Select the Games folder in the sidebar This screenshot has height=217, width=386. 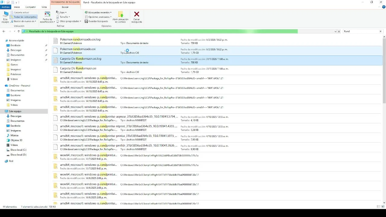14,64
